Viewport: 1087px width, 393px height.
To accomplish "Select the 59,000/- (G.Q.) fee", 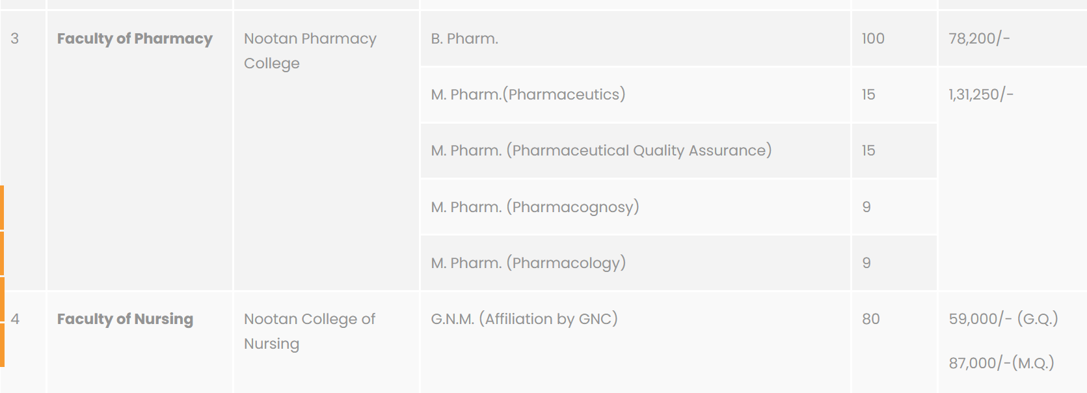I will 1003,319.
